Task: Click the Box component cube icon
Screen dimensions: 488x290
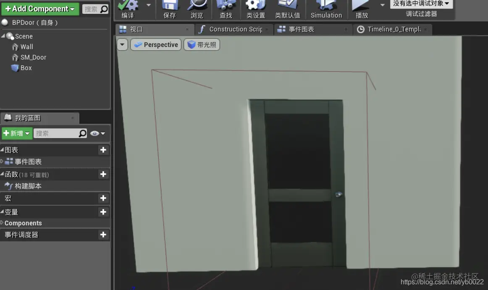Action: (x=15, y=68)
